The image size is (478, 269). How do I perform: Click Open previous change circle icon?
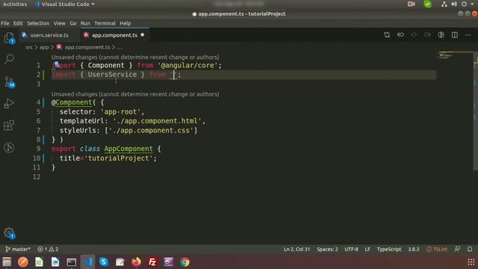coord(414,35)
